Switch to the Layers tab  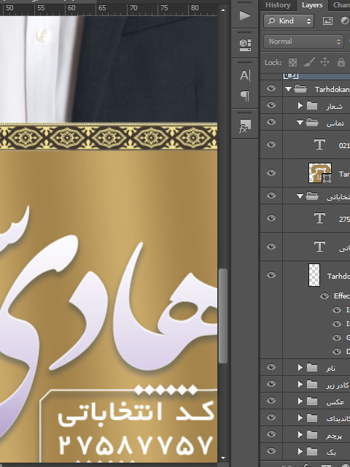[x=312, y=5]
